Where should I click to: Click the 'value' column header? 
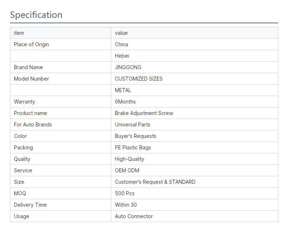click(x=121, y=33)
